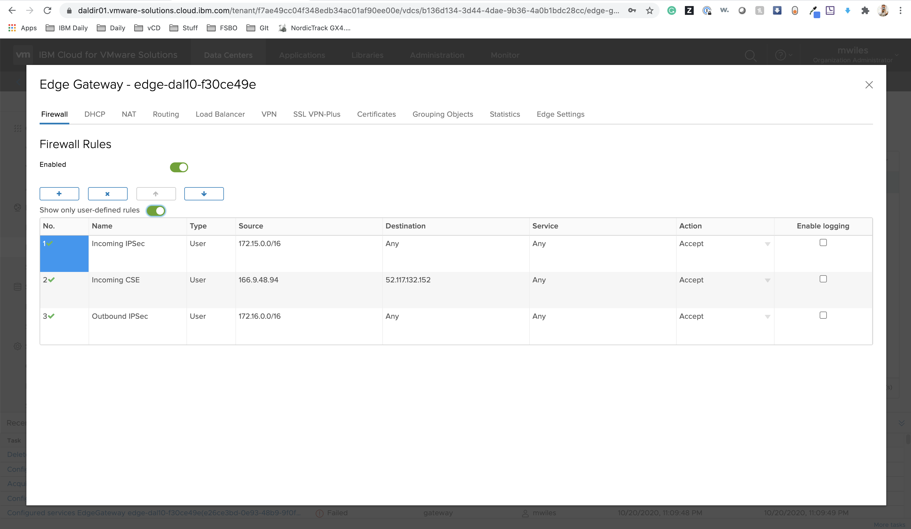This screenshot has width=911, height=529.
Task: Click the delete rule X button
Action: [x=107, y=193]
